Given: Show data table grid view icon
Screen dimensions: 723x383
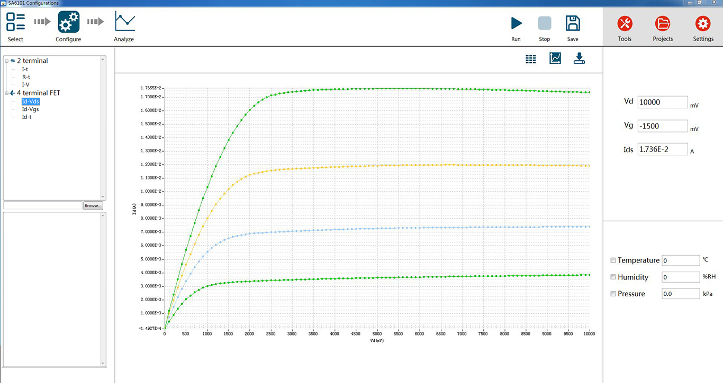Looking at the screenshot, I should click(x=531, y=59).
